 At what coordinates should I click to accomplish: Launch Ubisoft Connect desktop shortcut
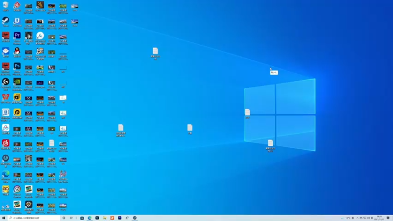17,191
